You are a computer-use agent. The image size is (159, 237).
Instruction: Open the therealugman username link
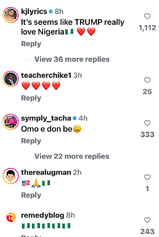pos(46,173)
